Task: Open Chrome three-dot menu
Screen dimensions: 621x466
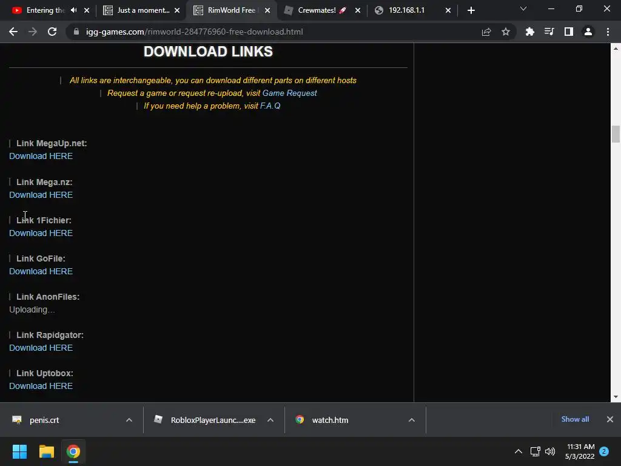Action: click(x=608, y=32)
